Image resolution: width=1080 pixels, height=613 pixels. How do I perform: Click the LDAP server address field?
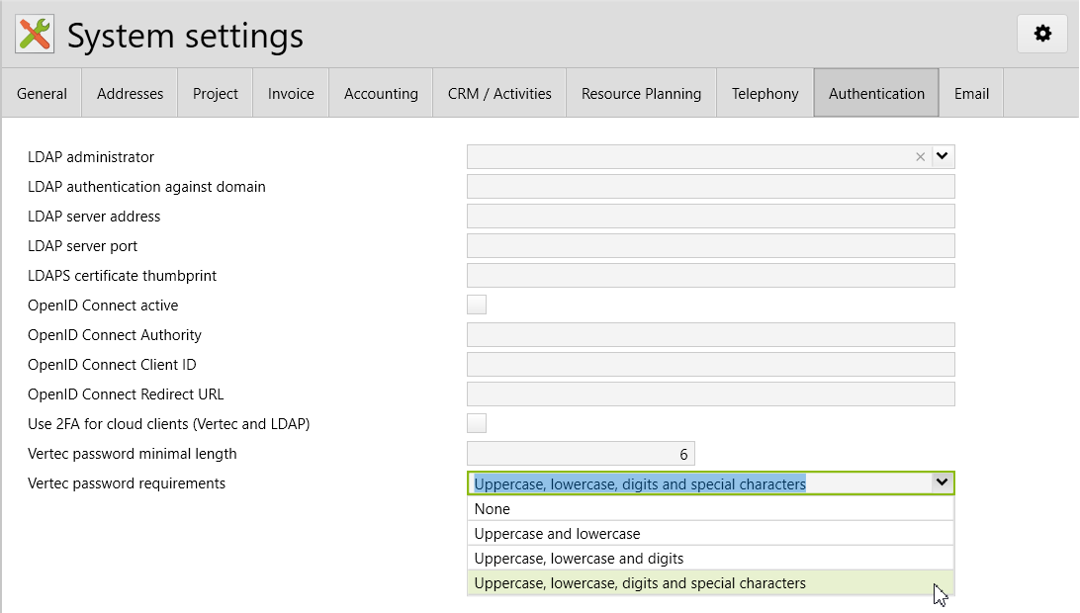coord(709,216)
